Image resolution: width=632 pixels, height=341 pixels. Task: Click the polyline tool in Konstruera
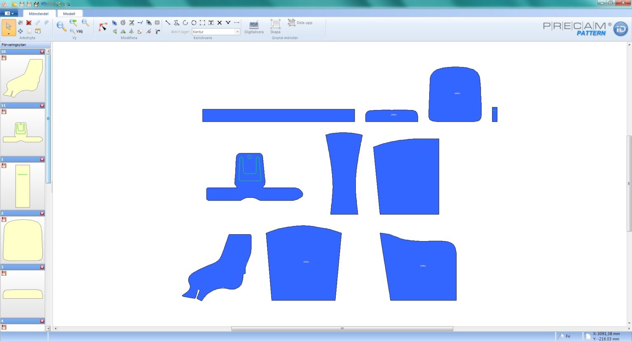[x=177, y=23]
